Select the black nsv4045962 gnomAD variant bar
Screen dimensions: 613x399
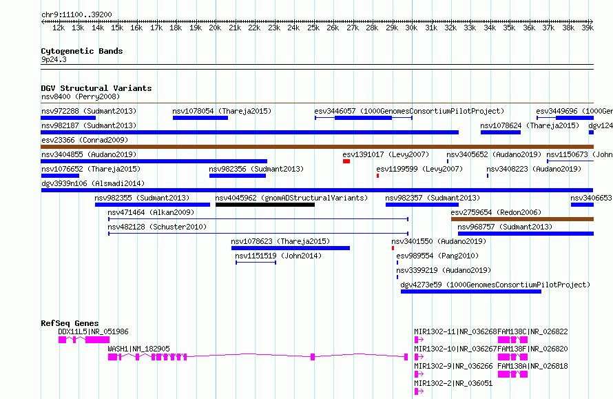265,205
